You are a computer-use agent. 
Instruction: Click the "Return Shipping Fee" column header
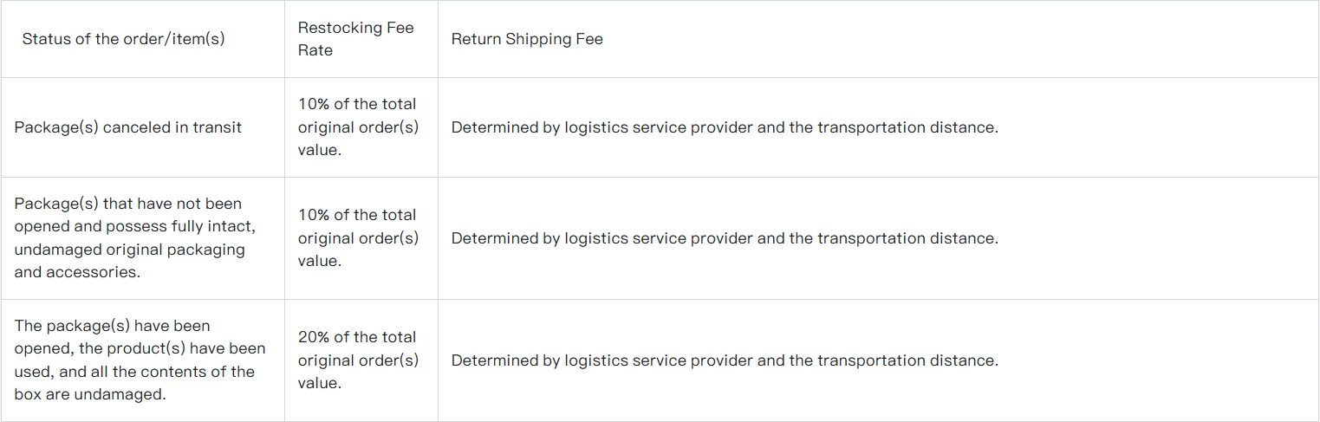527,39
